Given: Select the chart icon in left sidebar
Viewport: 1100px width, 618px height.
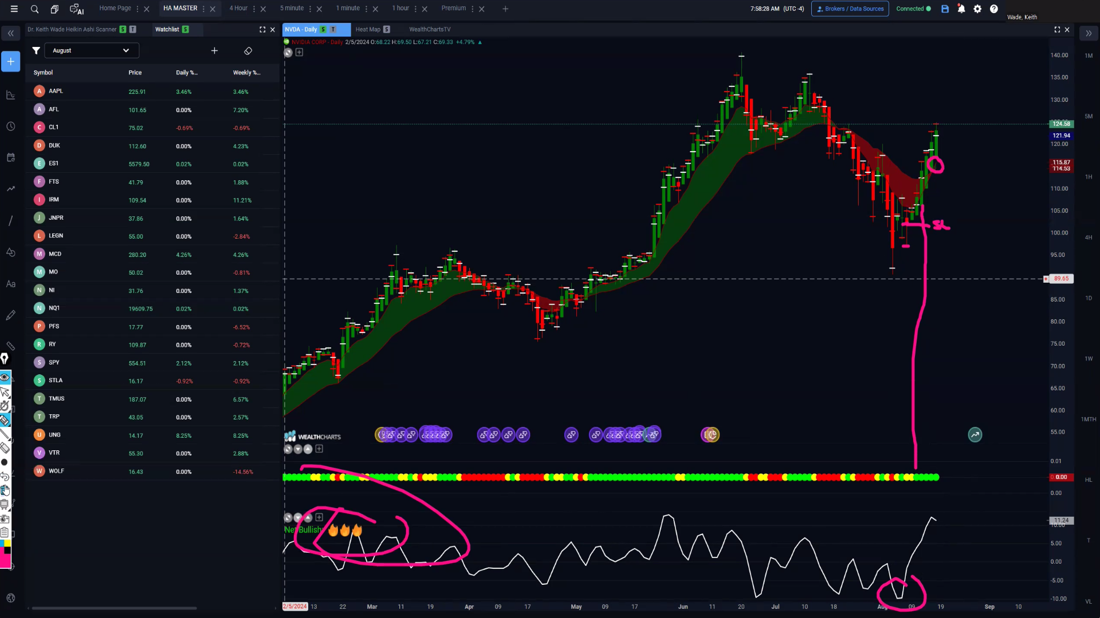Looking at the screenshot, I should point(11,95).
